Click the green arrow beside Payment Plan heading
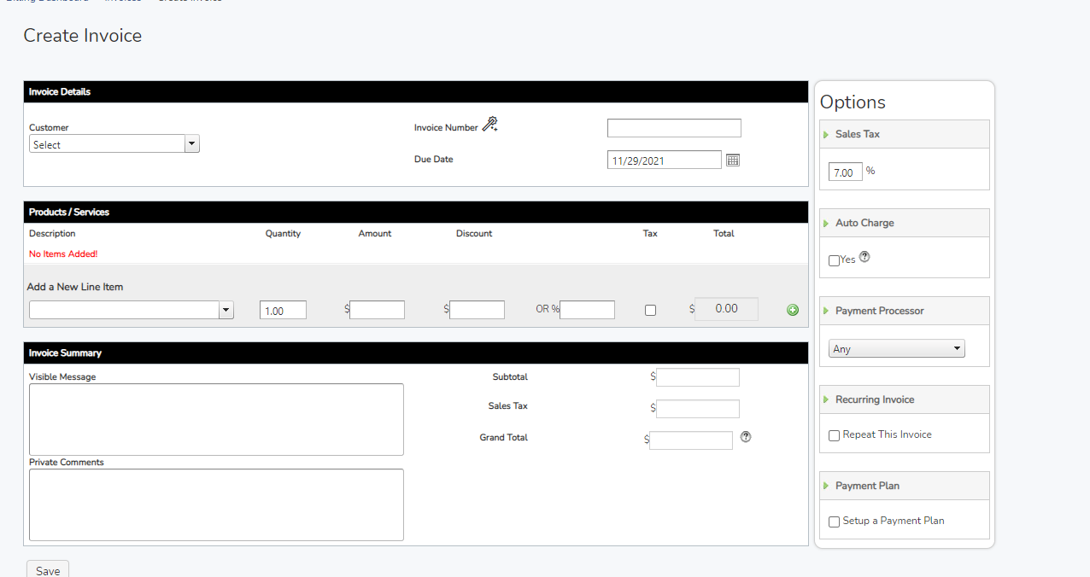 pyautogui.click(x=826, y=487)
